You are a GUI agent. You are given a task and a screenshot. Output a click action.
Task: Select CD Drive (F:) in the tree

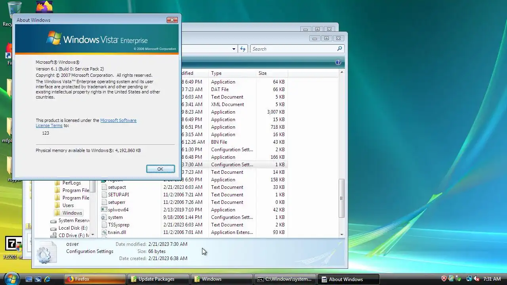[74, 236]
